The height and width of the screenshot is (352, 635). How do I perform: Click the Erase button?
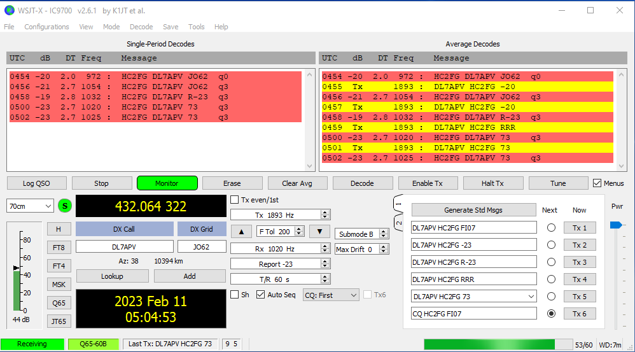click(x=232, y=183)
